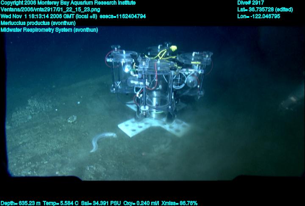305x206 pixels.
Task: Click the Xmiss= 86.76% readout
Action: [x=179, y=203]
